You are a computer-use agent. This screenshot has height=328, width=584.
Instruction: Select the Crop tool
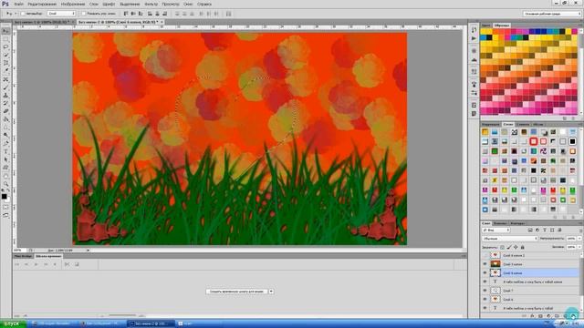click(5, 63)
